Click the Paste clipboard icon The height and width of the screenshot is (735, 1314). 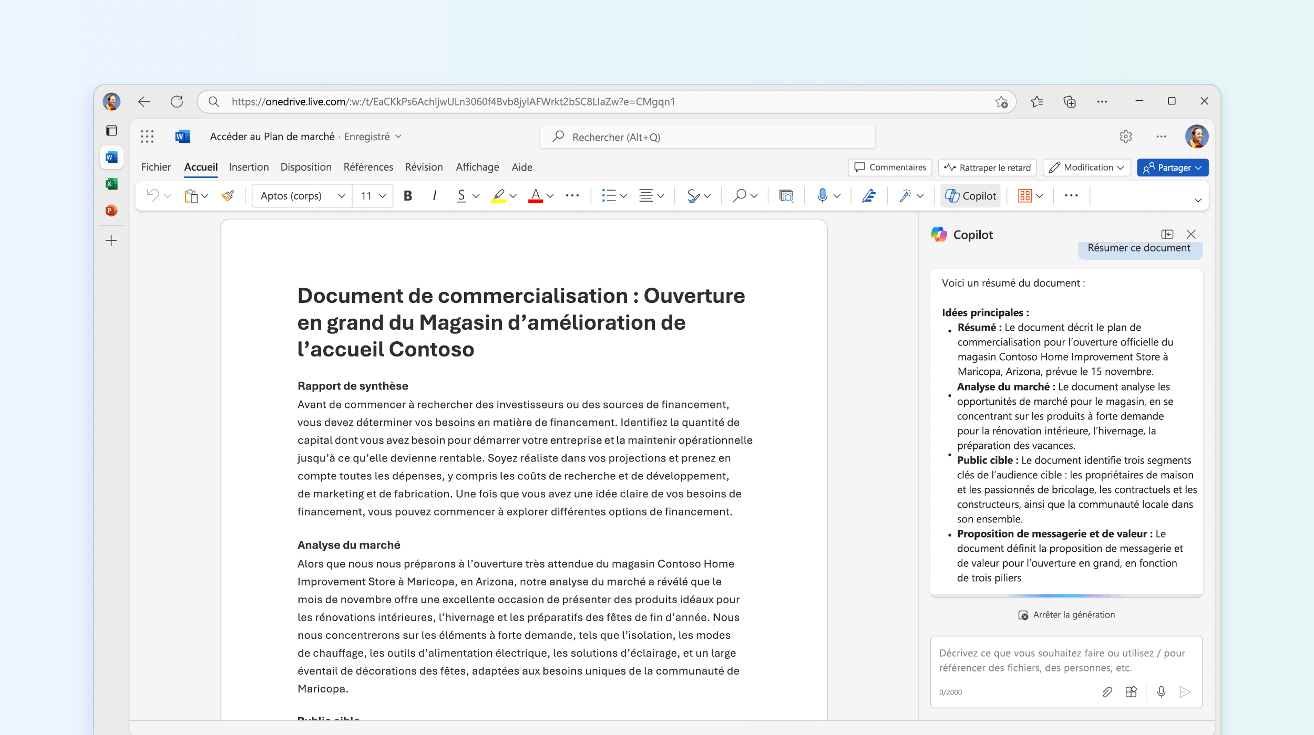[x=191, y=196]
